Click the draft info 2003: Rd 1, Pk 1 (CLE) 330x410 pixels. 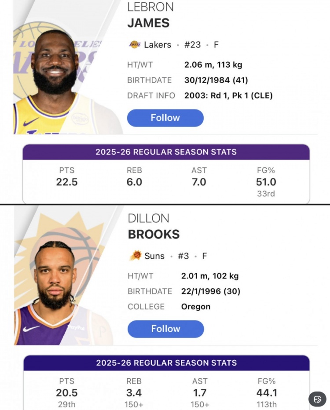228,95
